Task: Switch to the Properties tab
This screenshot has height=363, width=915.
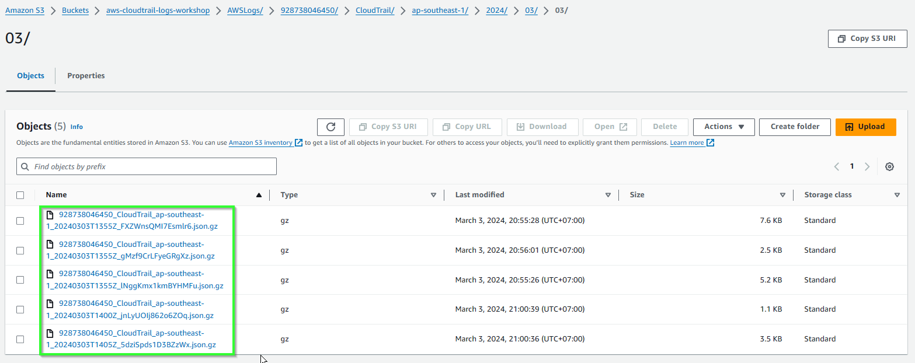Action: (86, 76)
